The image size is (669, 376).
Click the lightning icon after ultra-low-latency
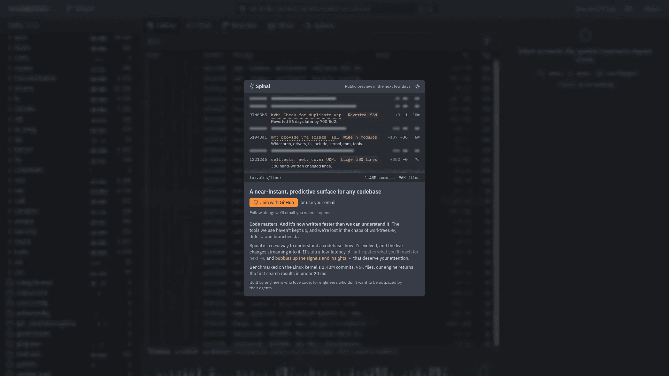click(x=349, y=252)
